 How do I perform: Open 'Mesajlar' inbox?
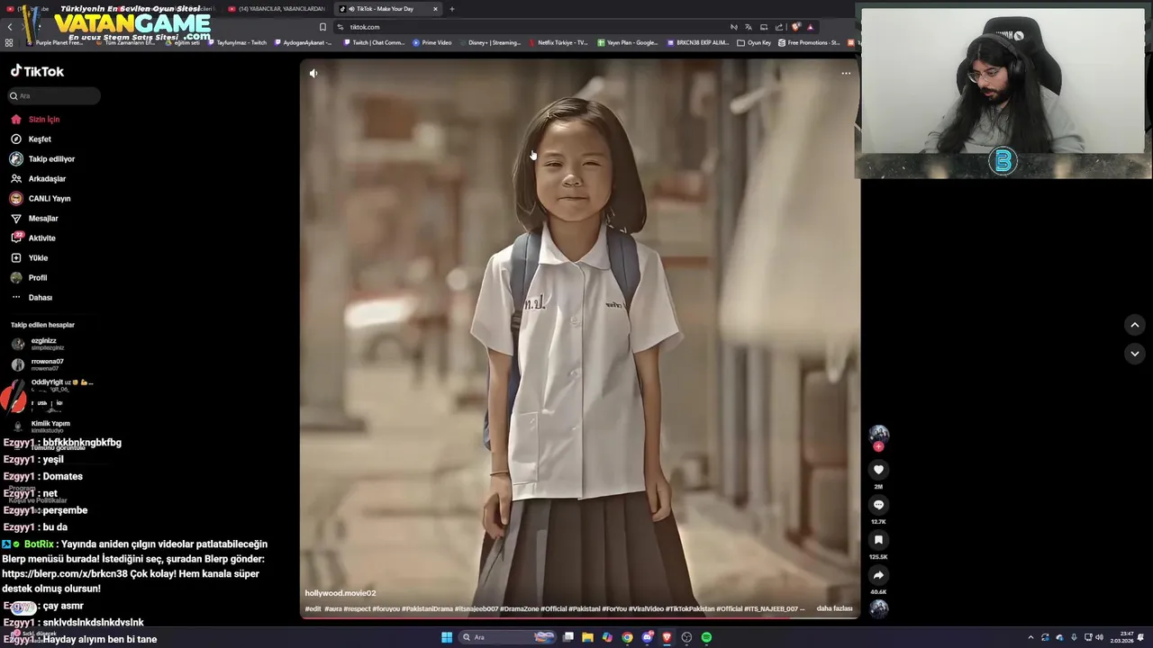34,218
